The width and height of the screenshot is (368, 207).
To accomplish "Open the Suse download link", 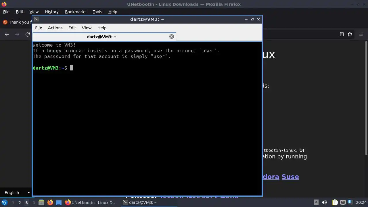I will pos(290,177).
